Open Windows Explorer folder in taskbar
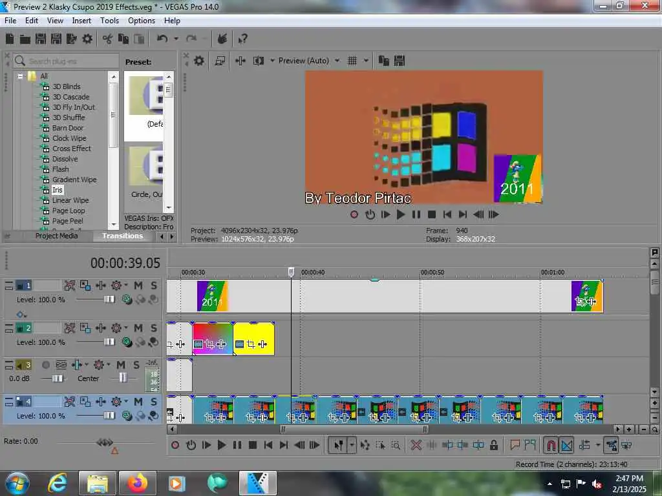Image resolution: width=662 pixels, height=496 pixels. coord(98,483)
